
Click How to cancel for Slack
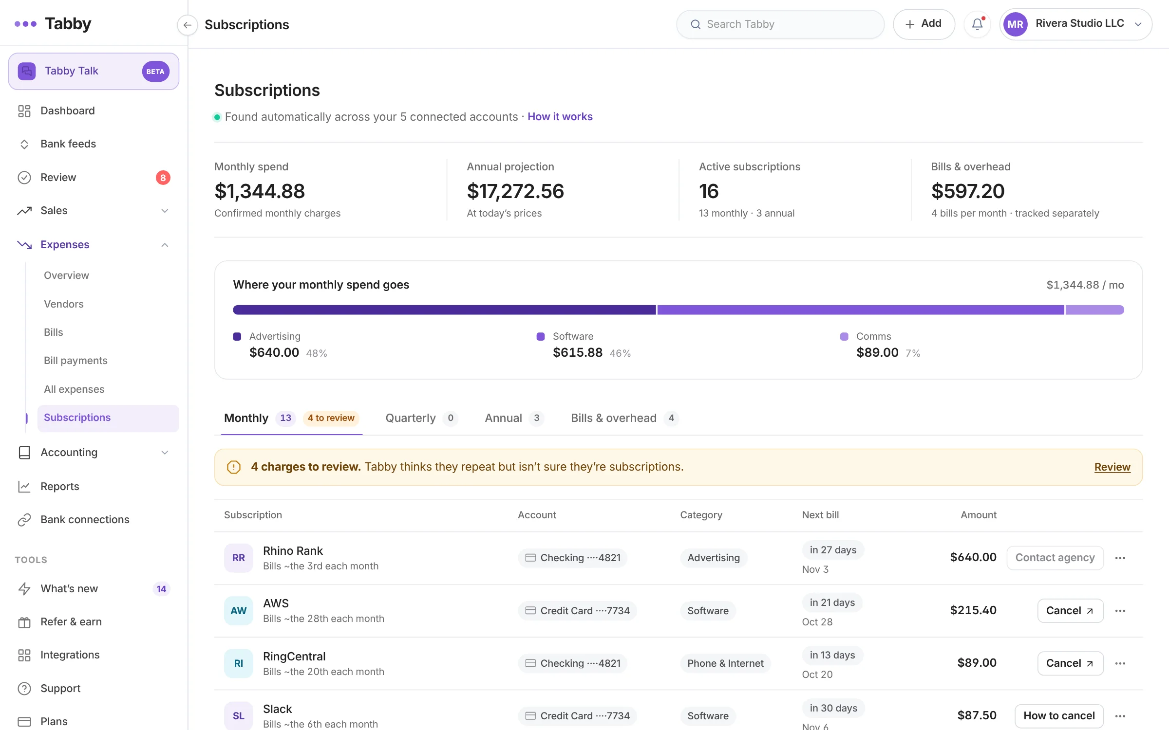pyautogui.click(x=1059, y=716)
